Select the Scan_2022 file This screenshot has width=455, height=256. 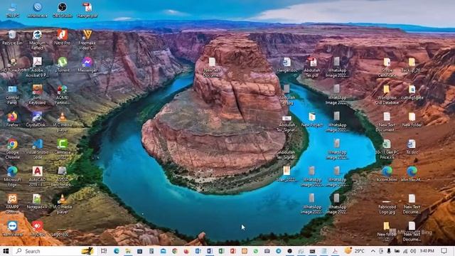(287, 174)
